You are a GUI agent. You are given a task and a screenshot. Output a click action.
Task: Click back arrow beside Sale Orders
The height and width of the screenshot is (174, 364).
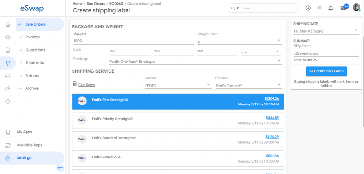[x=20, y=24]
